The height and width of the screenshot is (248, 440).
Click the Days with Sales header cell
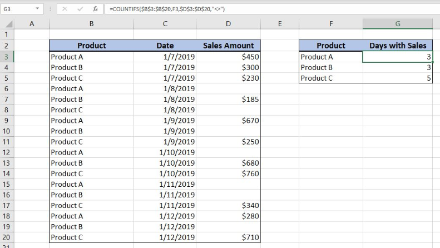tap(398, 46)
